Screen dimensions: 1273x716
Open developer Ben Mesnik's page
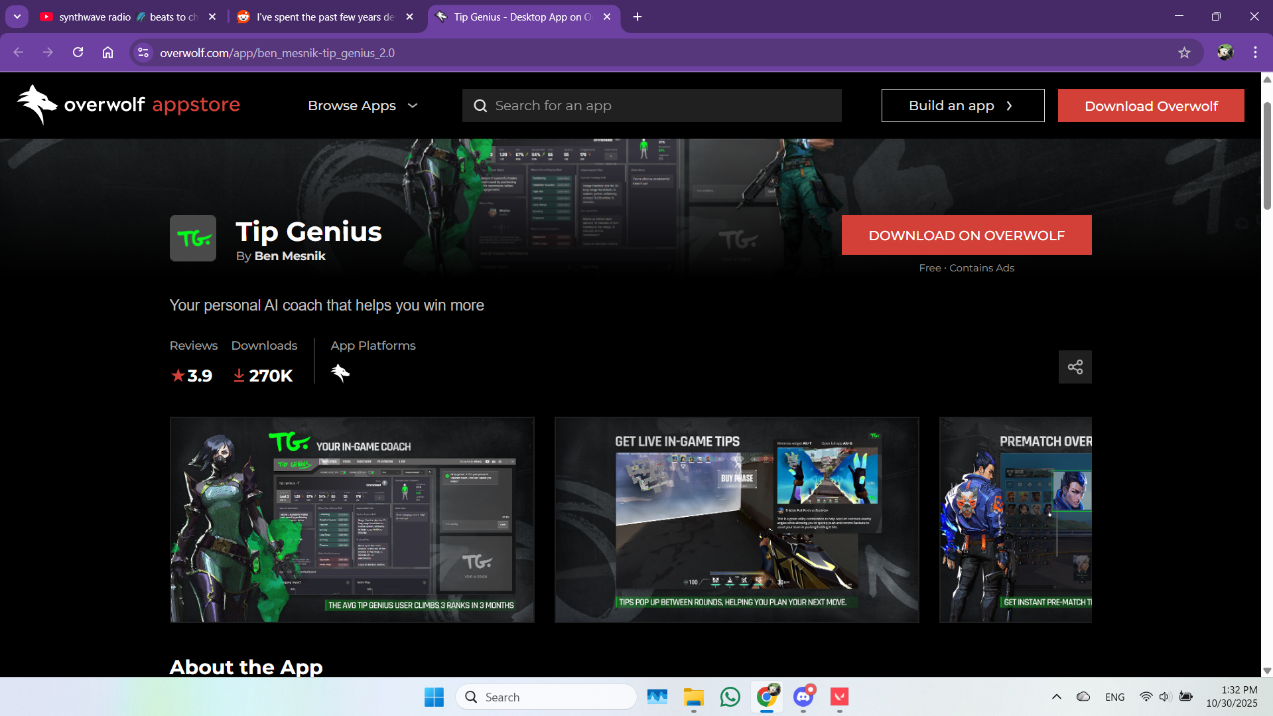(x=290, y=256)
